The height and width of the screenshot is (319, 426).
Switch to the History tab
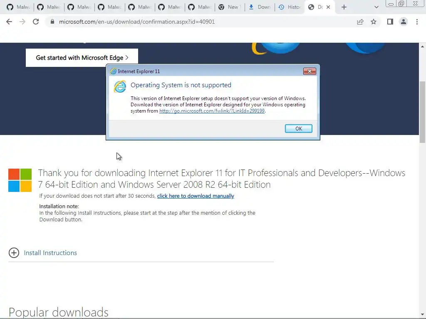tap(290, 7)
